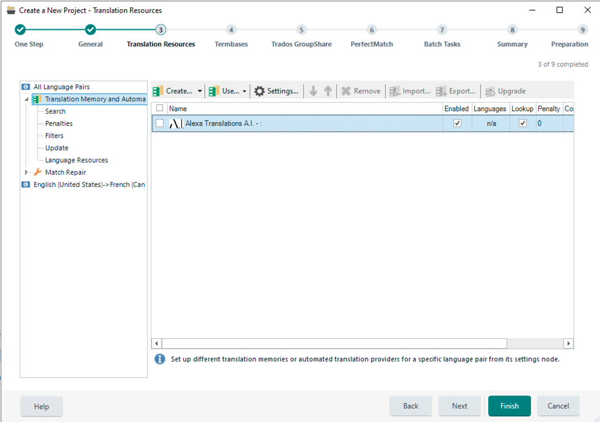This screenshot has height=422, width=600.
Task: Select step 4 circle for Termbases
Action: tap(231, 30)
